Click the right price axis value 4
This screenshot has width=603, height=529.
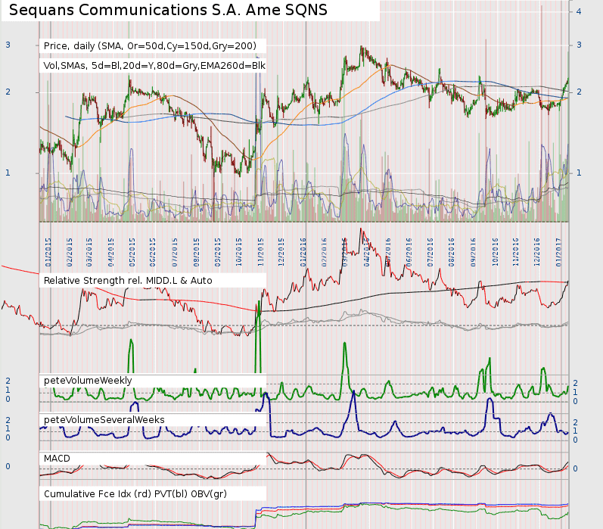point(579,11)
